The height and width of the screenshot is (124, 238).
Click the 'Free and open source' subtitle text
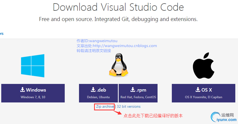118,19
